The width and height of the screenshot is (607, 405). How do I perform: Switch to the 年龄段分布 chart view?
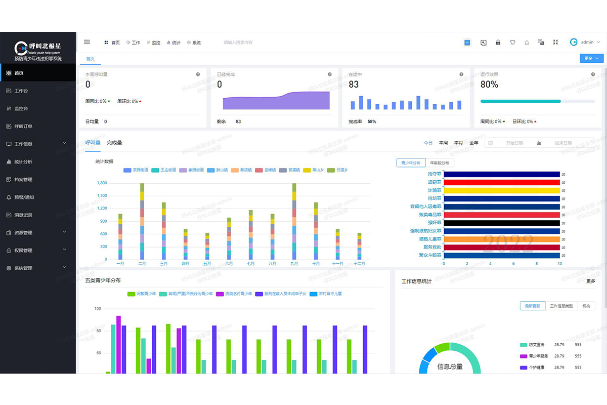click(439, 163)
